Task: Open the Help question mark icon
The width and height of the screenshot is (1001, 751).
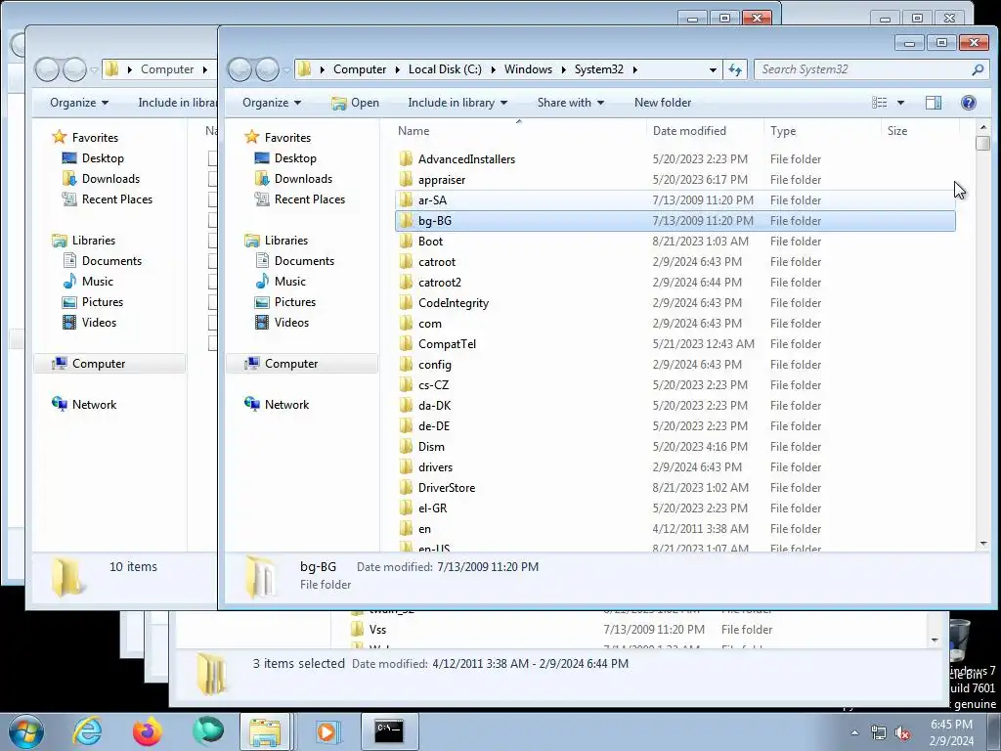Action: point(968,102)
